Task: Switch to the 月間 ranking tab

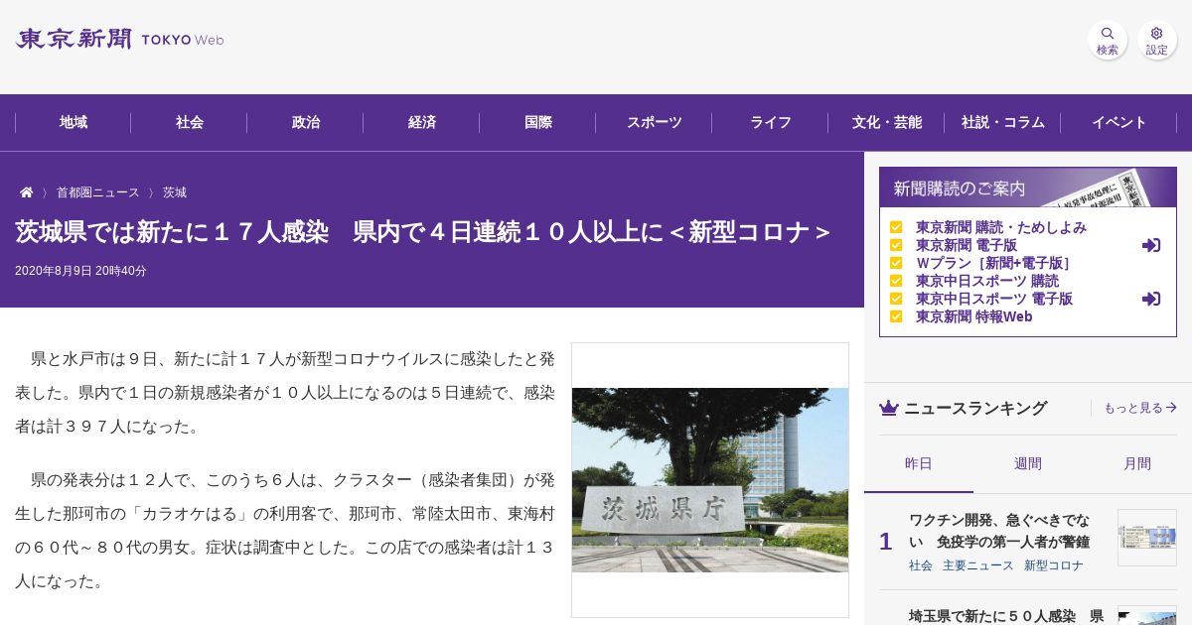Action: tap(1137, 463)
